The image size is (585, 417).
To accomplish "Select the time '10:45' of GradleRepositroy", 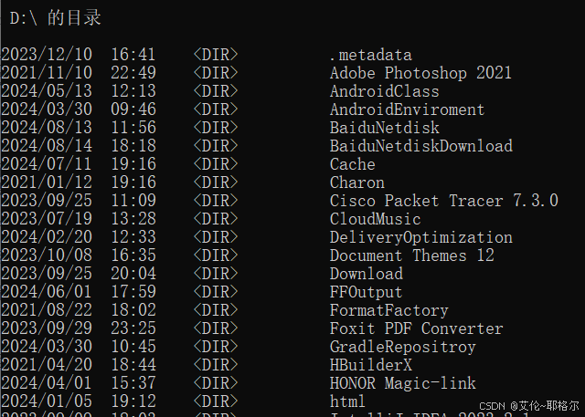I will tap(133, 347).
